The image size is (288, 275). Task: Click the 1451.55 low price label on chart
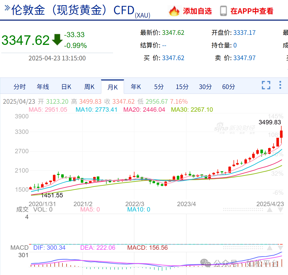[52, 195]
